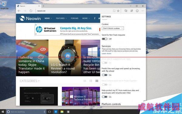Switch to grid layout icon

tap(97, 81)
